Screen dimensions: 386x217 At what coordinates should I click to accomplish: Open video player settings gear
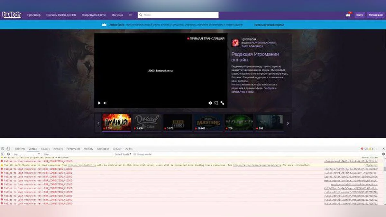[210, 103]
